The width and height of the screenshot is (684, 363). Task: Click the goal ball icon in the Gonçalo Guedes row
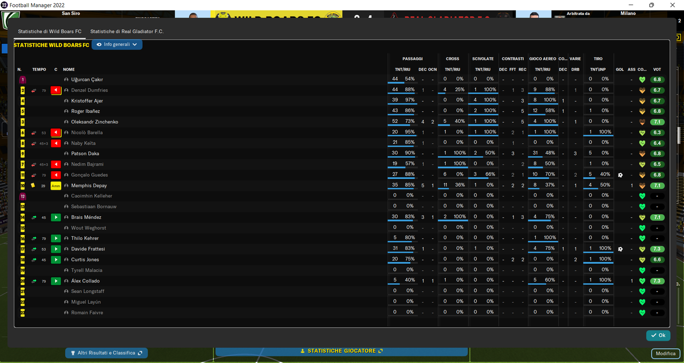[620, 175]
